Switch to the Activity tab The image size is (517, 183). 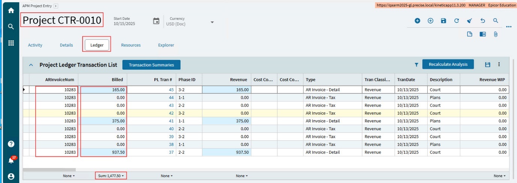35,45
